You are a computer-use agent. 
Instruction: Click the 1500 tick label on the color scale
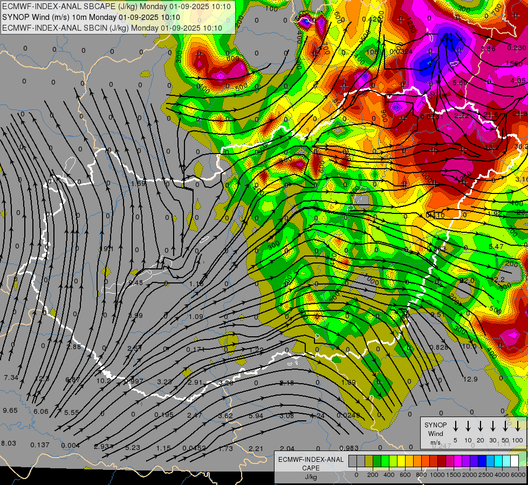point(454,475)
